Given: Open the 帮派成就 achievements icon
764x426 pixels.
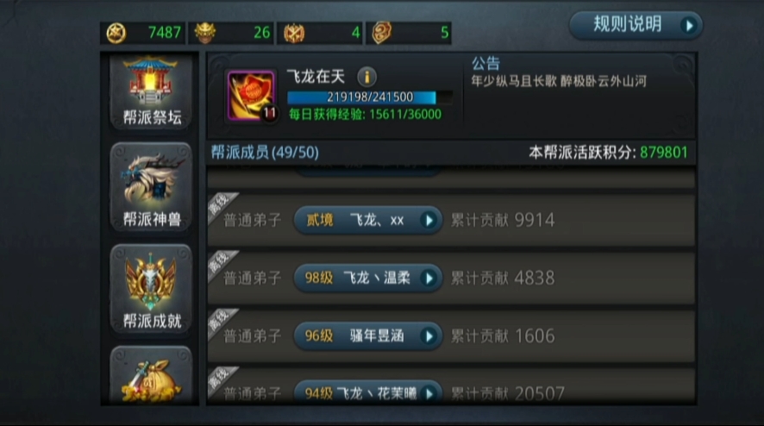Looking at the screenshot, I should click(151, 289).
